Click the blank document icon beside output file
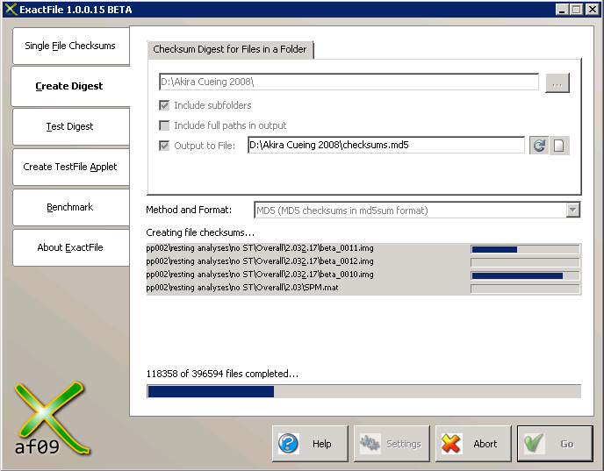604x471 pixels. tap(559, 146)
